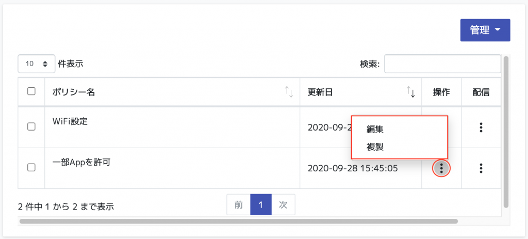Click the 管理 button's caret arrow

coord(498,30)
